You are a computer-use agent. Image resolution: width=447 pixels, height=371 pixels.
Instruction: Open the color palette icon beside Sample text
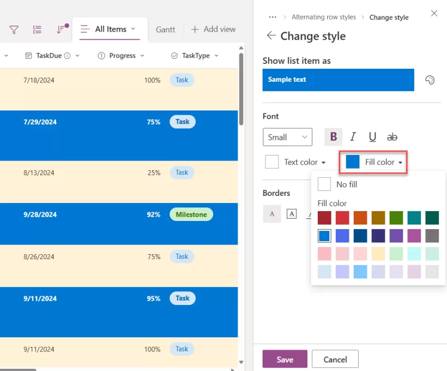(x=430, y=80)
